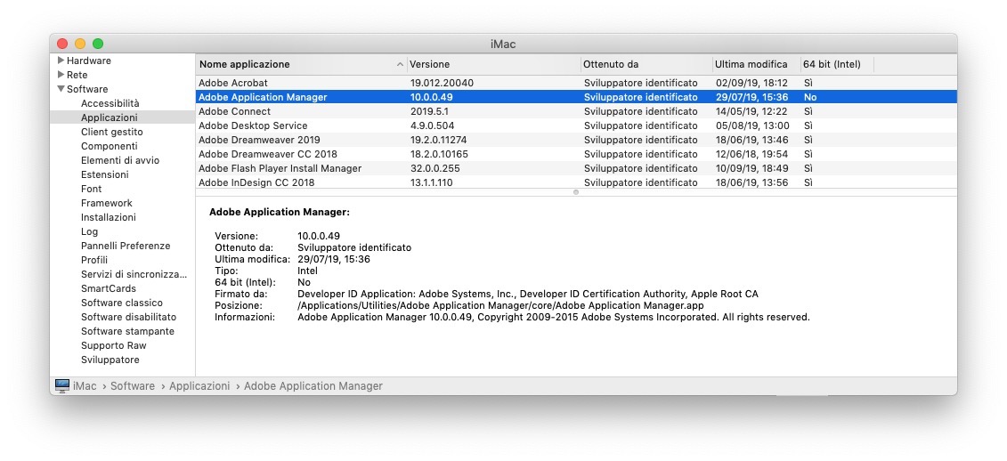Select Font category in sidebar
1007x461 pixels.
coord(91,189)
